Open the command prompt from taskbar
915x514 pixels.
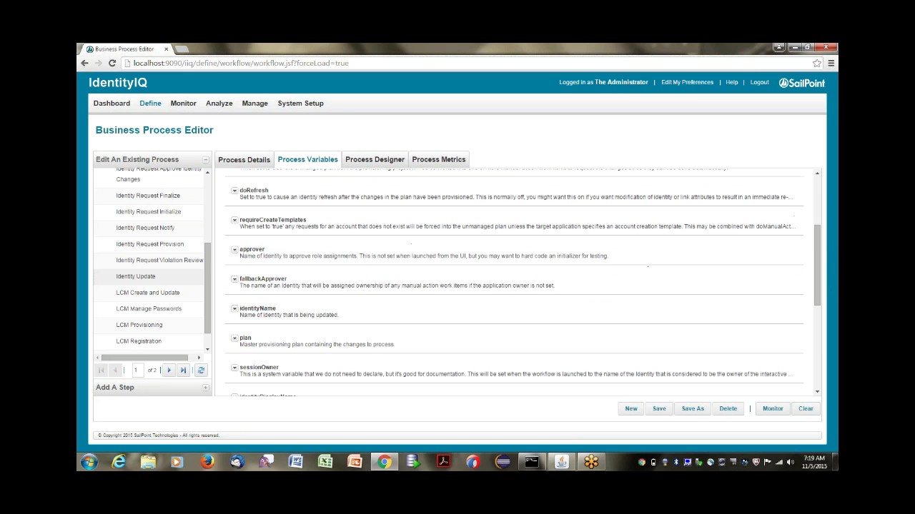[532, 462]
